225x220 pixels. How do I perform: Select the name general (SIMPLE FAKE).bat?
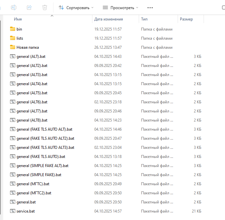(39, 175)
